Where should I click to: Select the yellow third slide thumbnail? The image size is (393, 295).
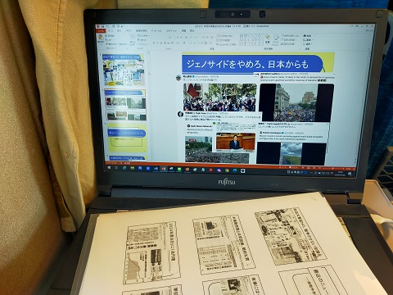(127, 138)
